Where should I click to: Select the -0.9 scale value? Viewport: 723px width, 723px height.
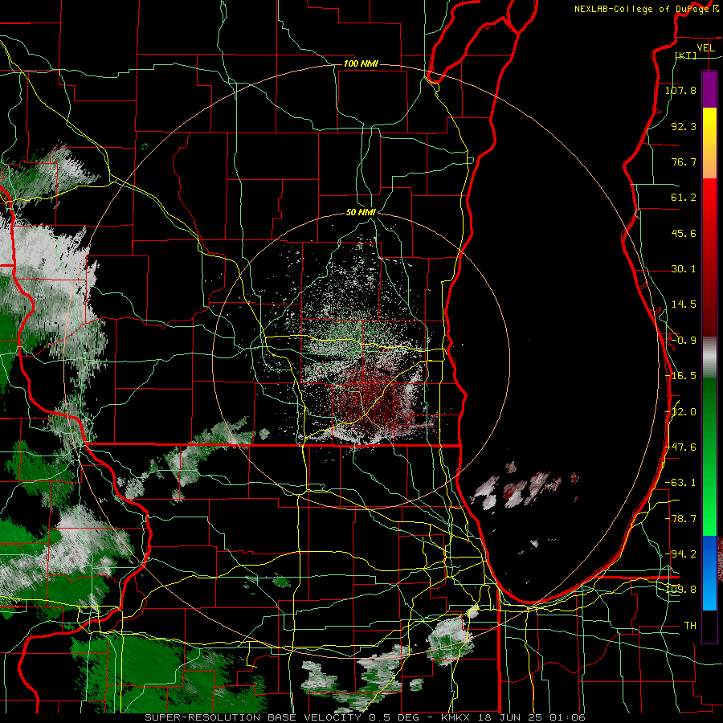click(684, 341)
